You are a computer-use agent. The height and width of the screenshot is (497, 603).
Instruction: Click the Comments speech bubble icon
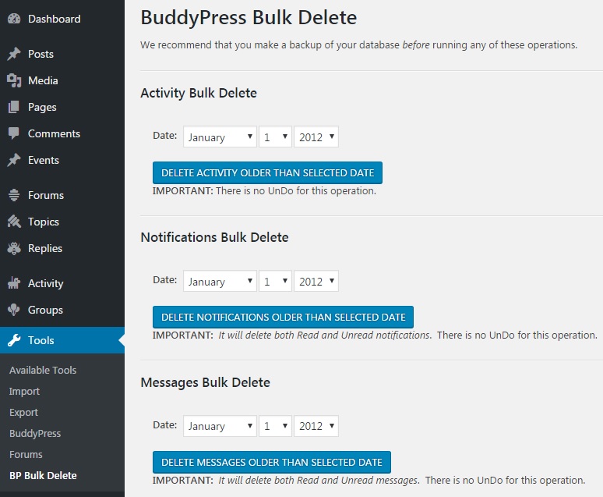tap(13, 133)
